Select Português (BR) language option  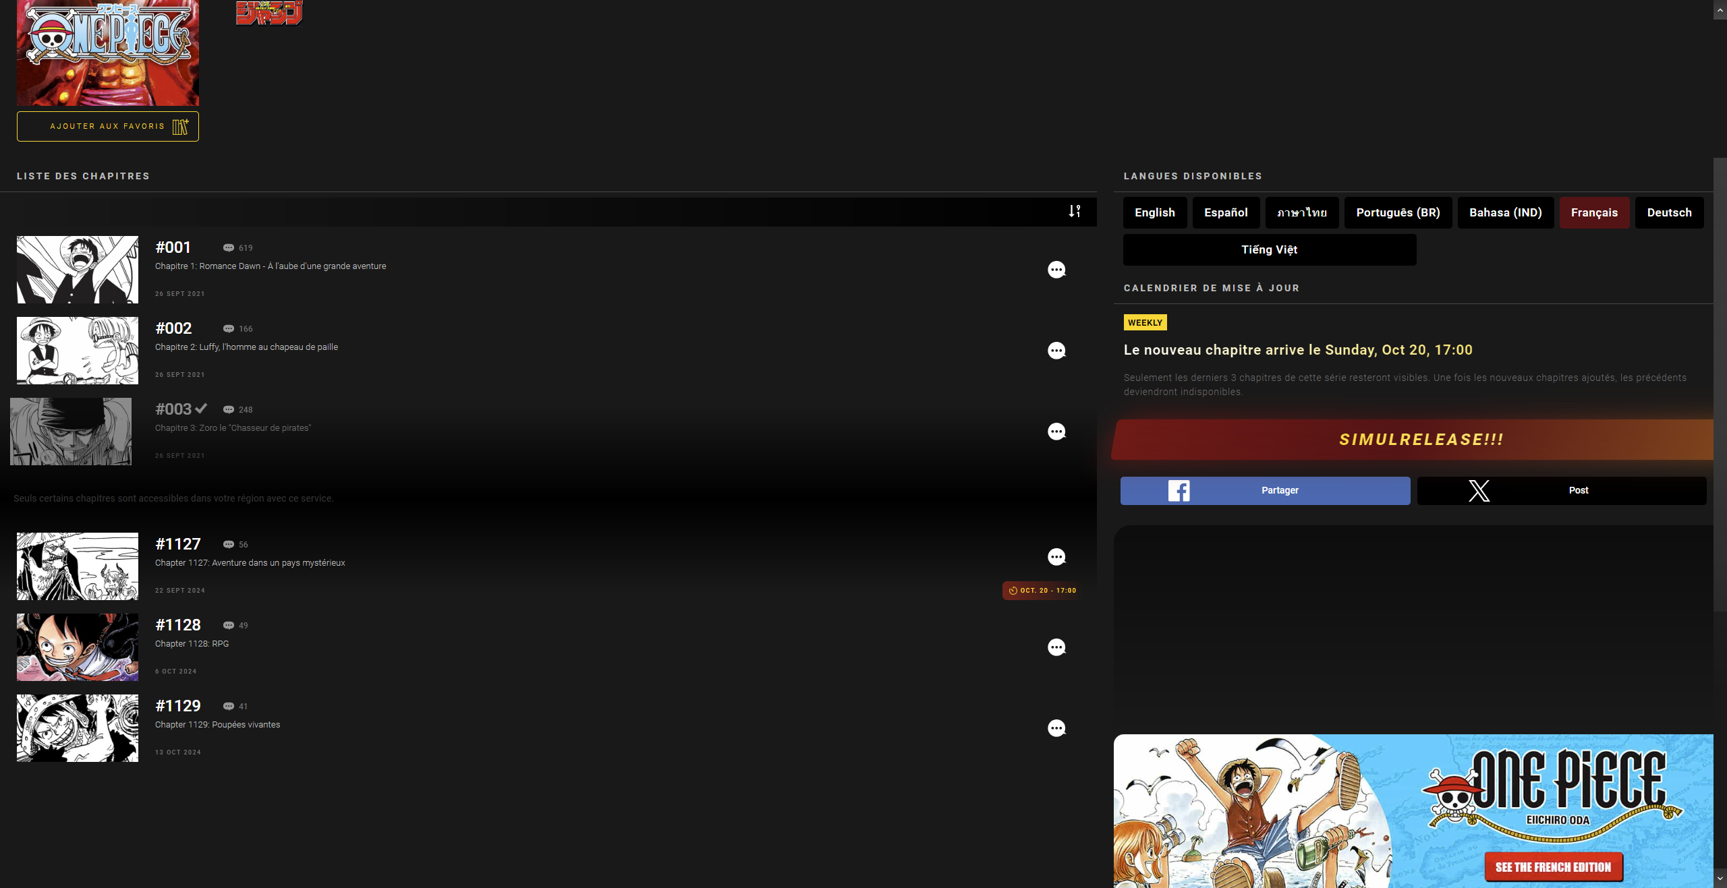(x=1398, y=213)
